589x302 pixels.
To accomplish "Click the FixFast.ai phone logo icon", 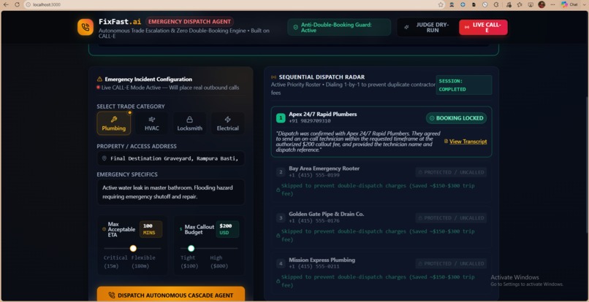I will [85, 27].
